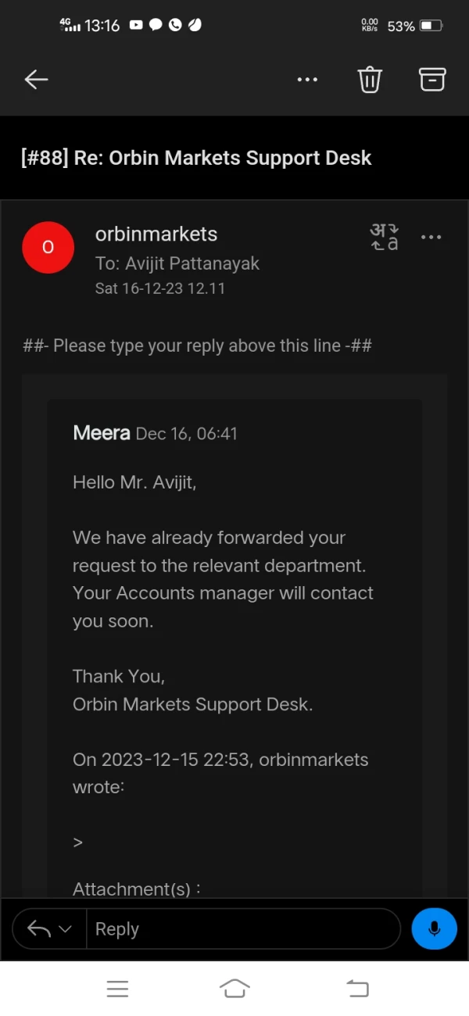
Task: Tap the Meera agent name
Action: (101, 433)
